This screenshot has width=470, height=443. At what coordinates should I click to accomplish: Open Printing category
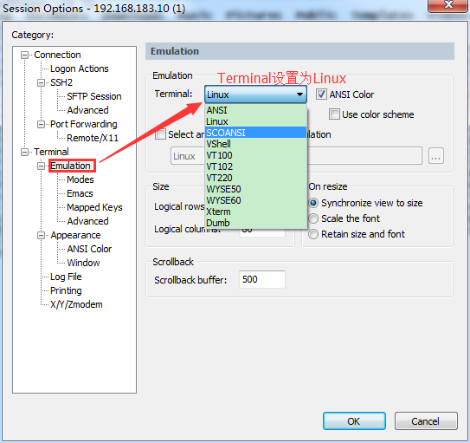66,290
